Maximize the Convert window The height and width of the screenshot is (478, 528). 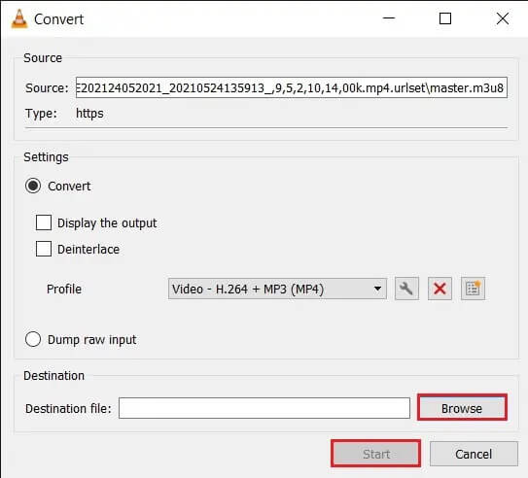[445, 18]
